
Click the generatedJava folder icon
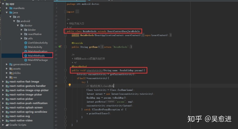pos(11,64)
